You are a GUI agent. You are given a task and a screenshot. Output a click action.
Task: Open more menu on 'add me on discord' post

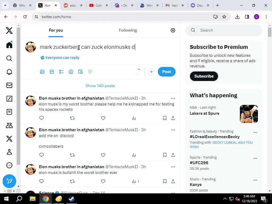coord(173,130)
